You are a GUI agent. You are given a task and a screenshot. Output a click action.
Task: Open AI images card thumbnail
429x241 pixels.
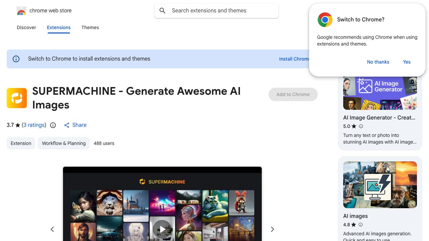[x=380, y=185]
